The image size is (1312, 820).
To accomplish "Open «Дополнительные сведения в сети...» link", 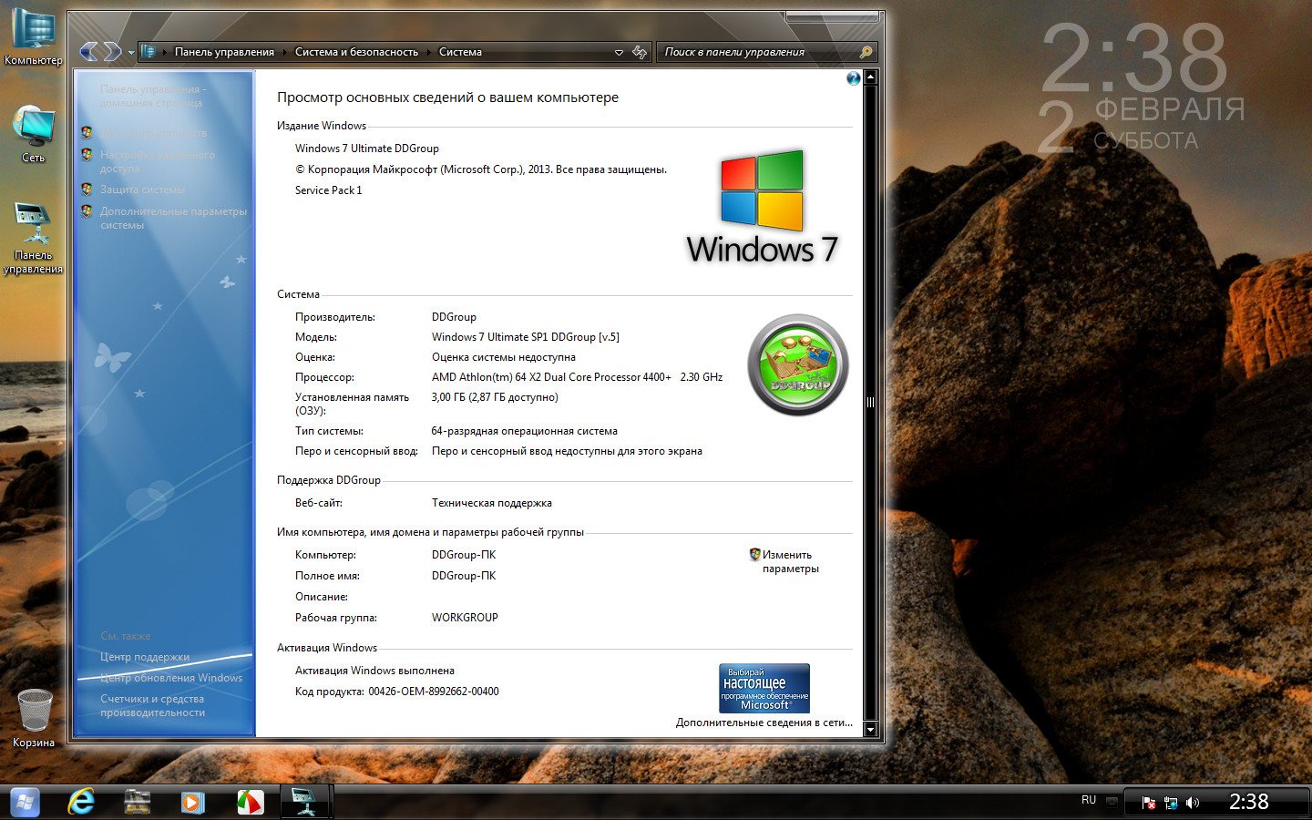I will [x=764, y=723].
